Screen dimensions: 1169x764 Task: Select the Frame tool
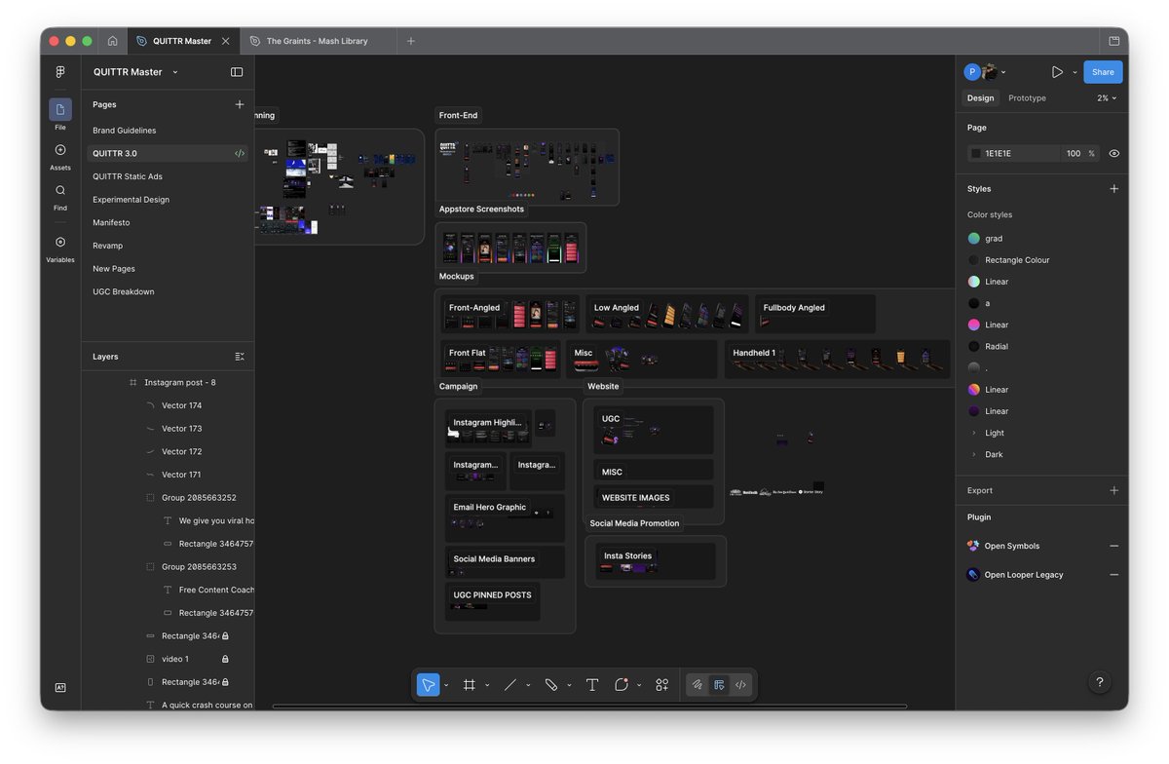click(470, 685)
